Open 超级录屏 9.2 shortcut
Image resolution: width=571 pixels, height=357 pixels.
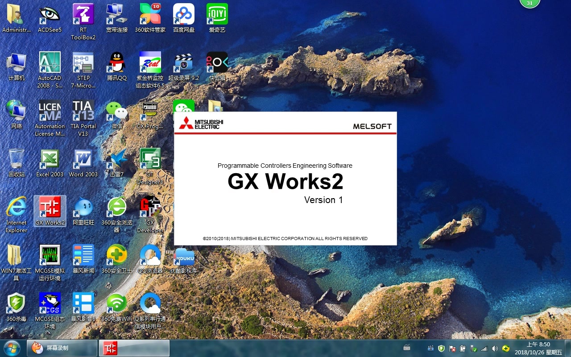tap(184, 66)
